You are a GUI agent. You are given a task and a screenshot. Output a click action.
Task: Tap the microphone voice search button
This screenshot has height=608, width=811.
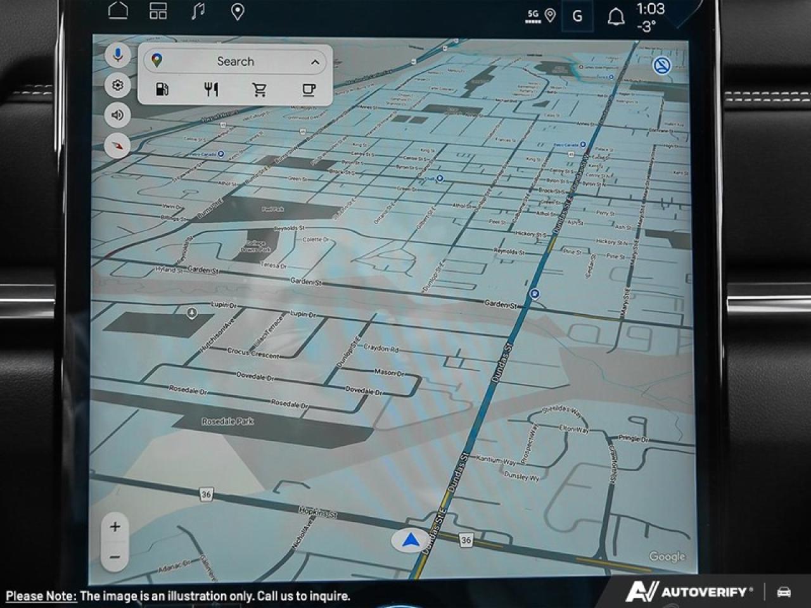pyautogui.click(x=117, y=56)
